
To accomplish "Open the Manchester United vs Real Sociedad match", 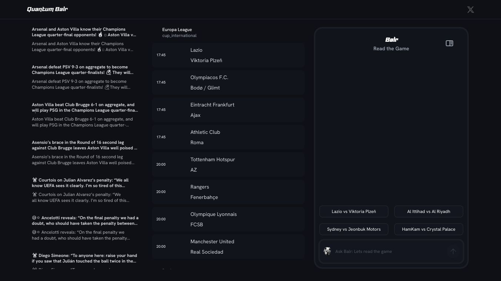I will tap(228, 247).
